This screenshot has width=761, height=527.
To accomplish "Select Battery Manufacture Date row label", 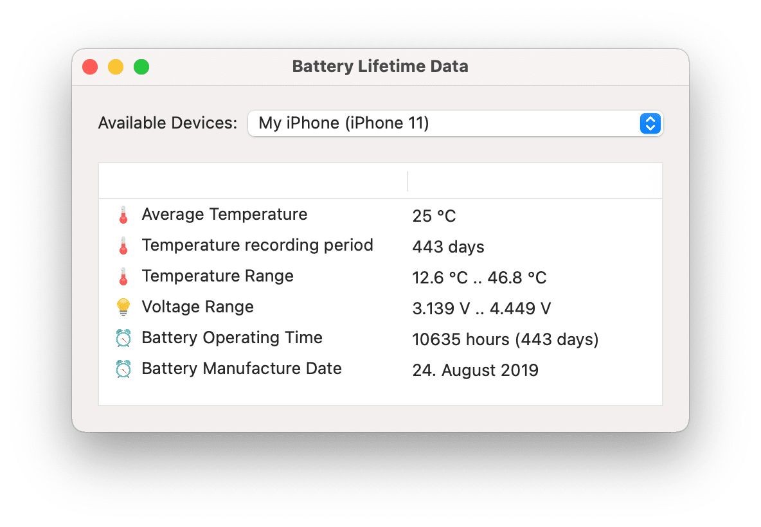I will [x=242, y=368].
